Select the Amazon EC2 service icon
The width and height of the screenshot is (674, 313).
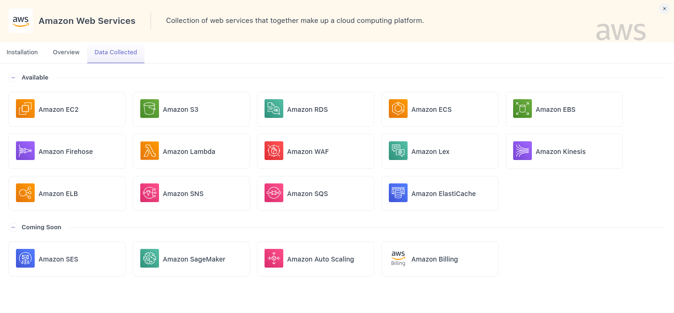pos(25,109)
